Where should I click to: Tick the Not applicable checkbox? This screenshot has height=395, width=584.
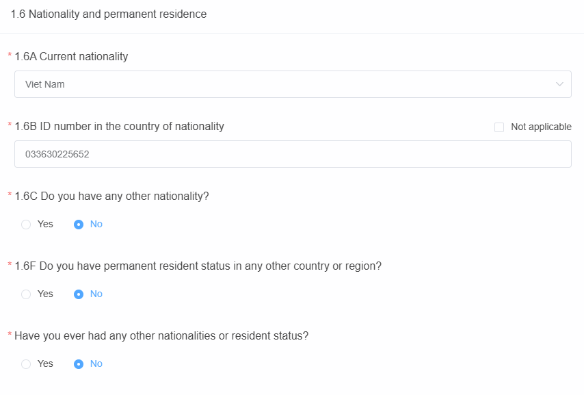pyautogui.click(x=499, y=127)
